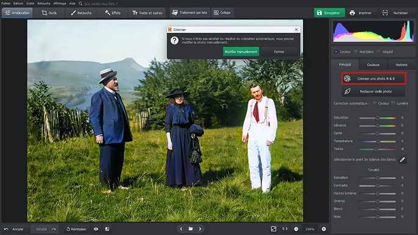Close the Coloriser dialog with X

(296, 30)
